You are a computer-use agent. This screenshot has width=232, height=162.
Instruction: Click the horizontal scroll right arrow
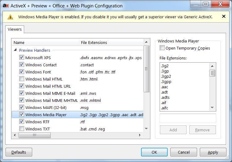(140, 135)
